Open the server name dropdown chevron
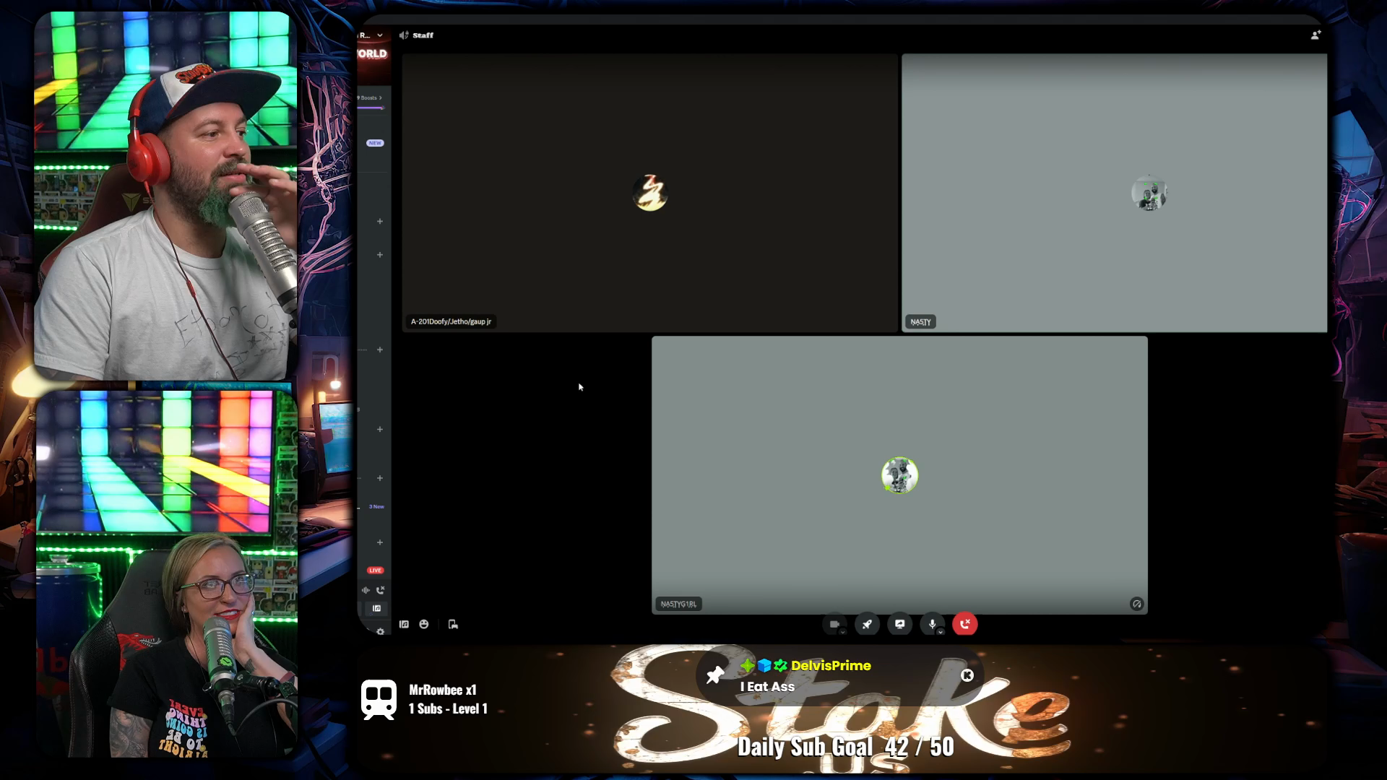This screenshot has width=1387, height=780. [380, 35]
